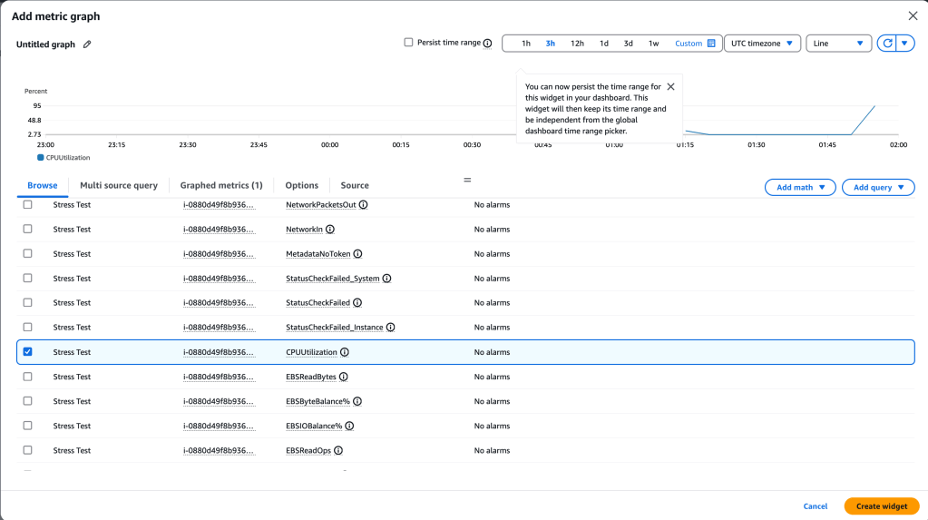Open the Multi source query tab
The image size is (928, 520).
pyautogui.click(x=119, y=185)
